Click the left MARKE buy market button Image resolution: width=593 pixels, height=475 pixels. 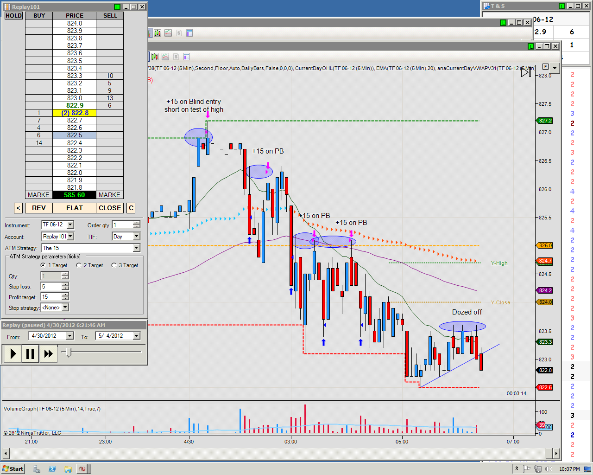coord(39,195)
